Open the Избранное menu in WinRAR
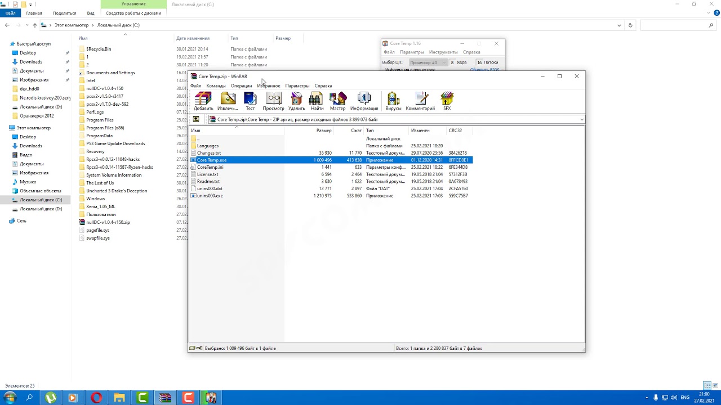The image size is (721, 405). 269,86
